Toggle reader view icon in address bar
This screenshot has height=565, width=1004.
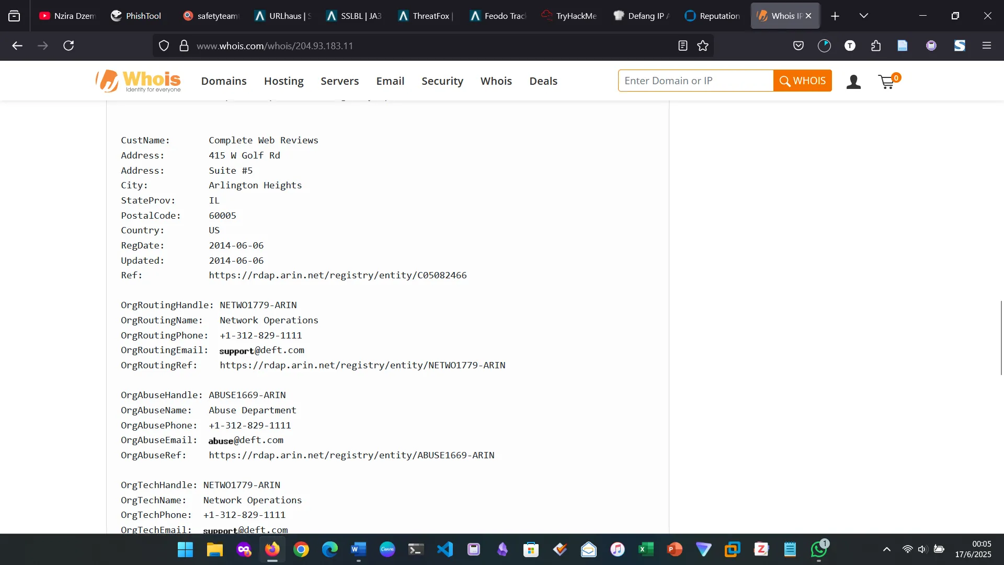click(x=682, y=46)
